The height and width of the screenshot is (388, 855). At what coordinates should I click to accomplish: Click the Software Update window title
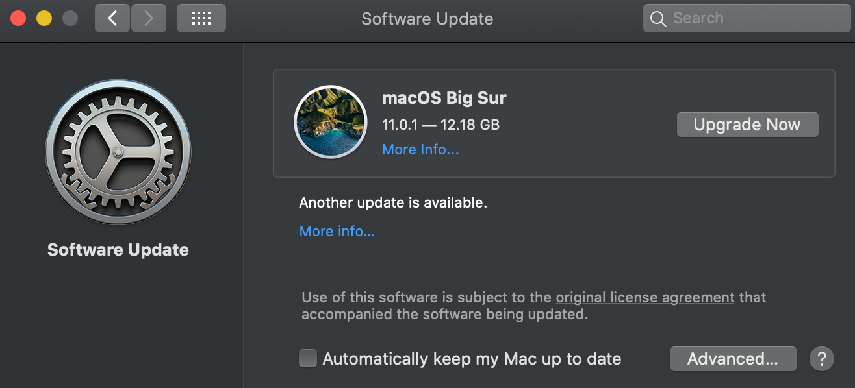[427, 19]
